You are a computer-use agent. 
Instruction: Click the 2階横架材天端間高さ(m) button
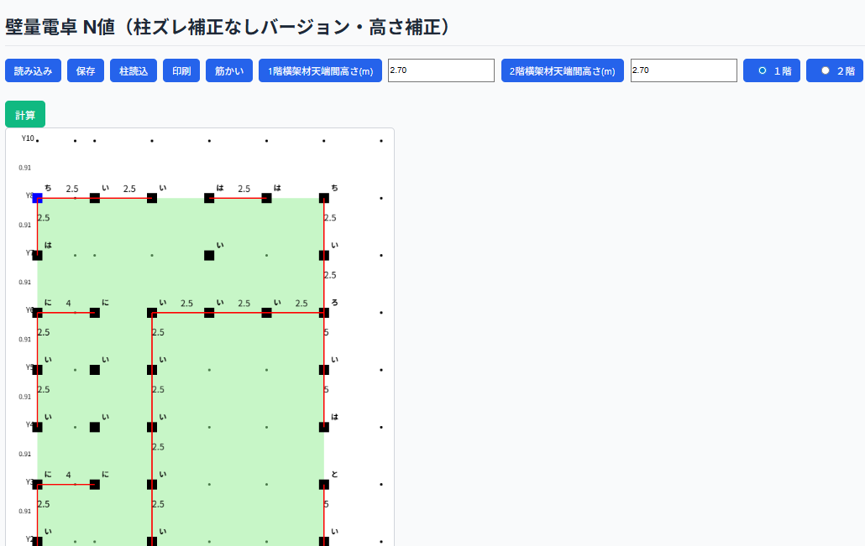click(563, 70)
